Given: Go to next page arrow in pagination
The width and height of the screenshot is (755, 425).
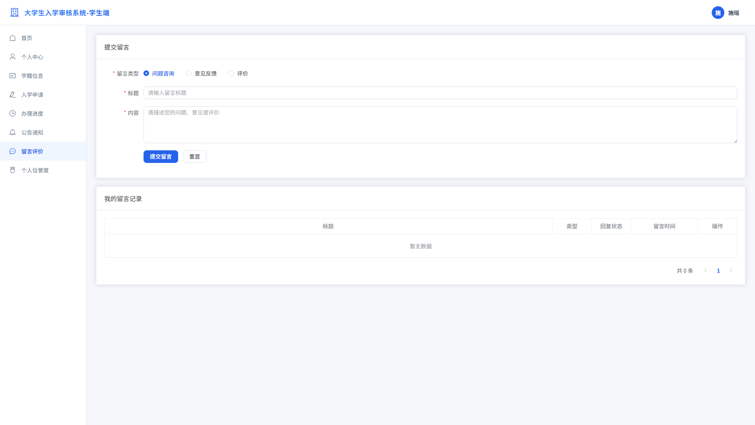Looking at the screenshot, I should point(731,270).
